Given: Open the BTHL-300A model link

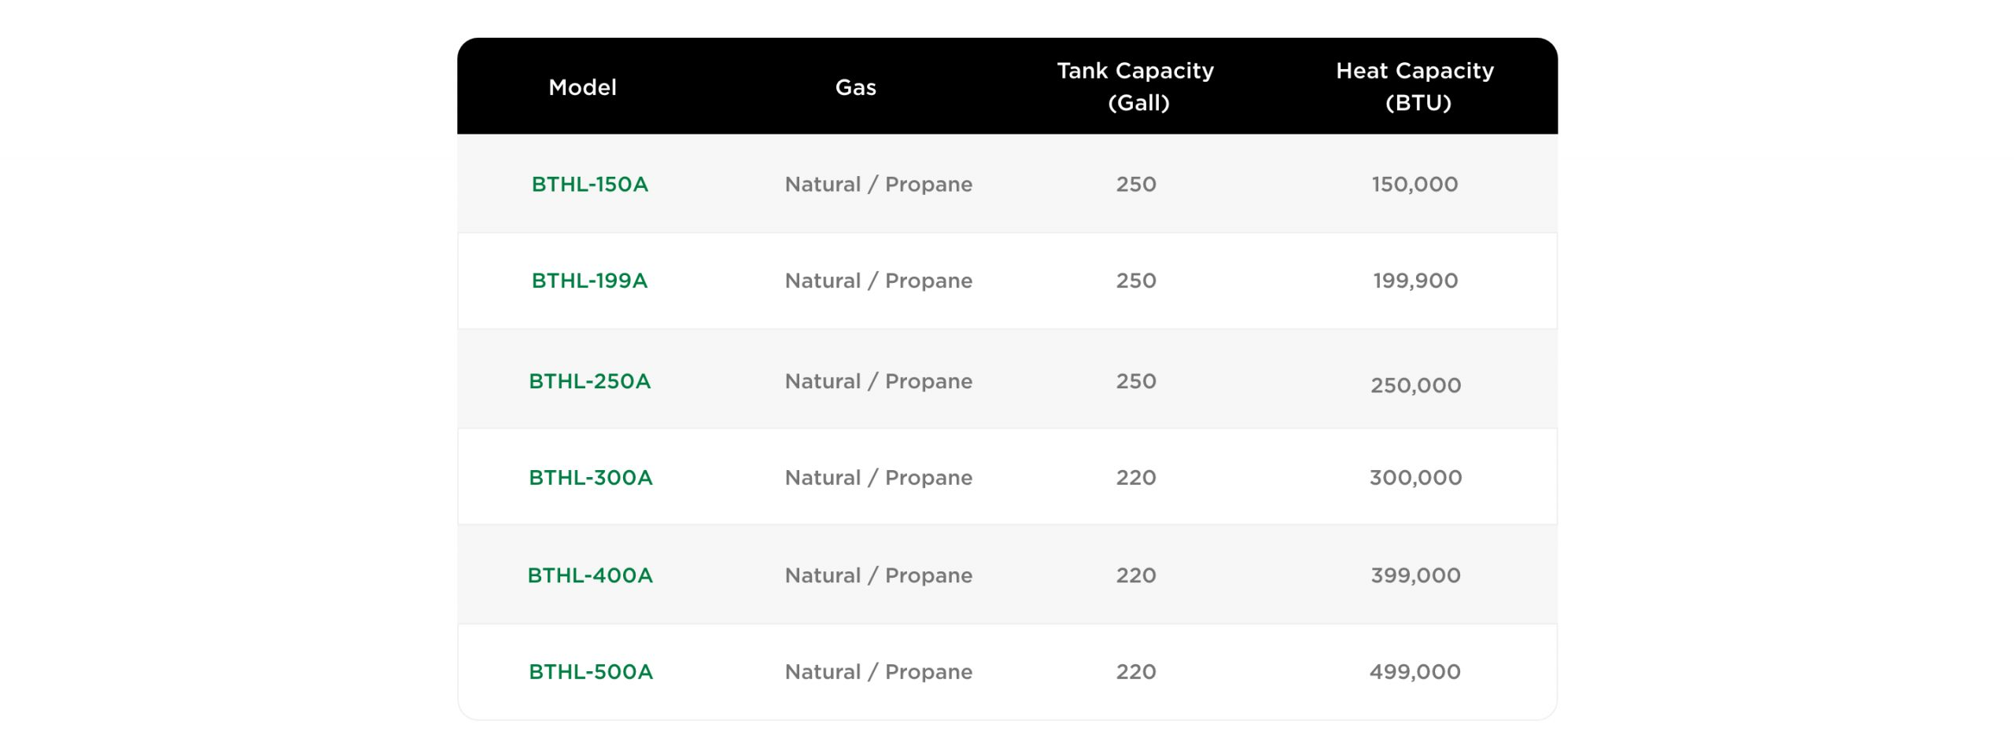Looking at the screenshot, I should (590, 478).
